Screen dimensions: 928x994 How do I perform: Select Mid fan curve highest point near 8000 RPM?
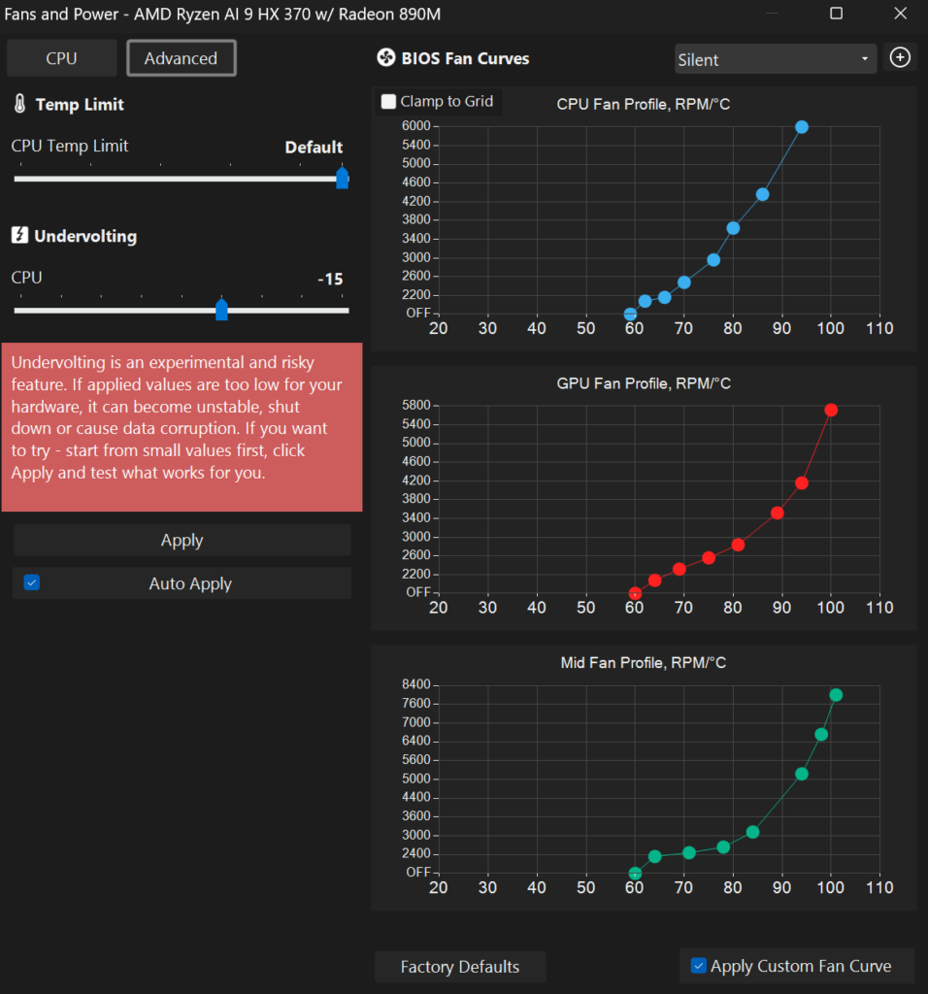point(836,695)
